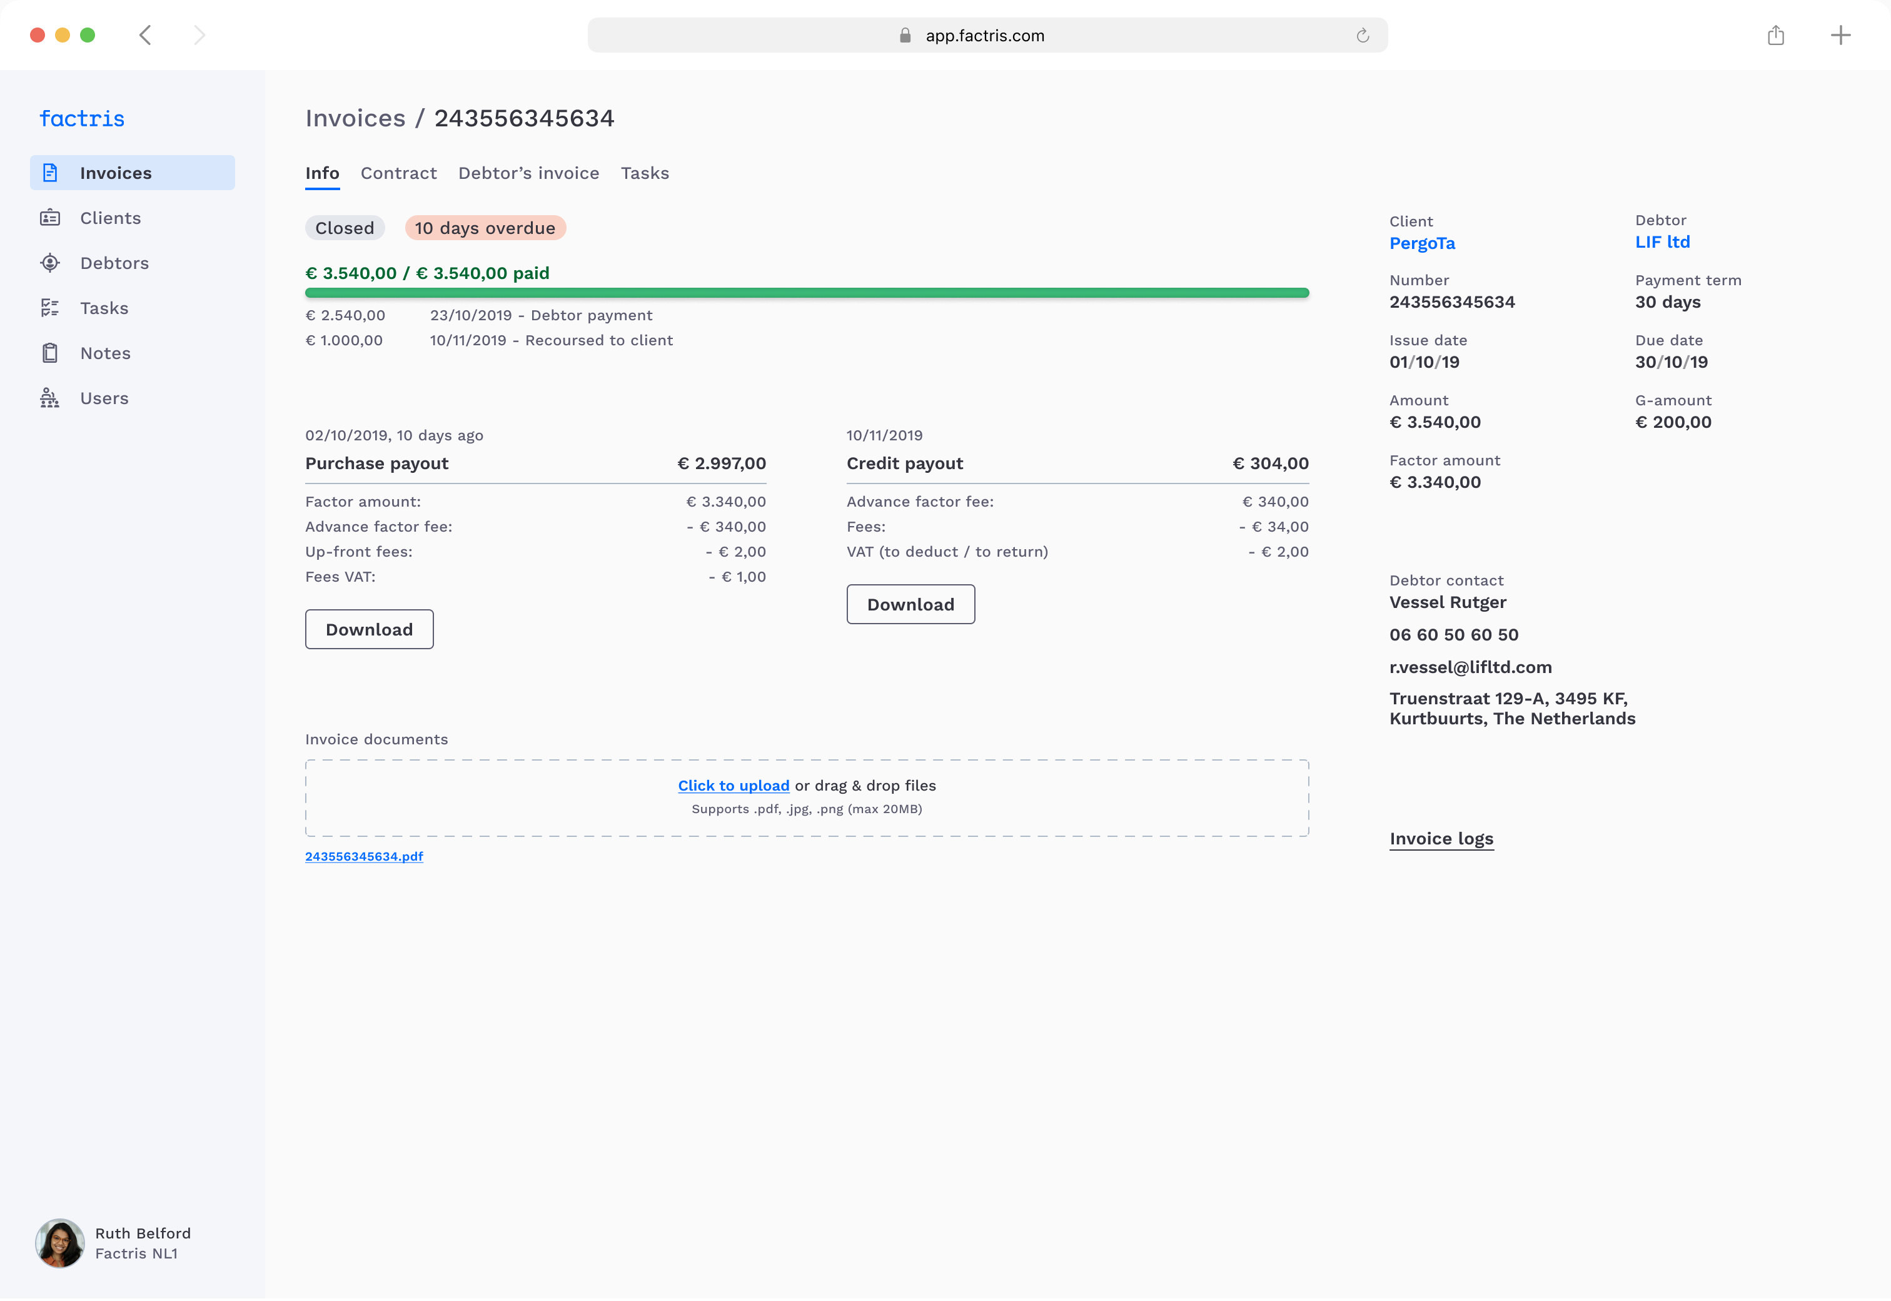
Task: Click the Debtors crosshair icon
Action: (51, 263)
